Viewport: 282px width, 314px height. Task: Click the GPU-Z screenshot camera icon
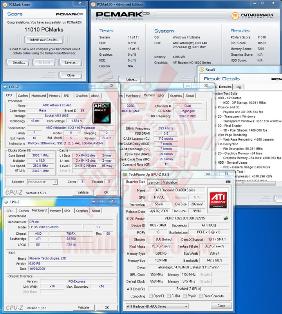228,182
